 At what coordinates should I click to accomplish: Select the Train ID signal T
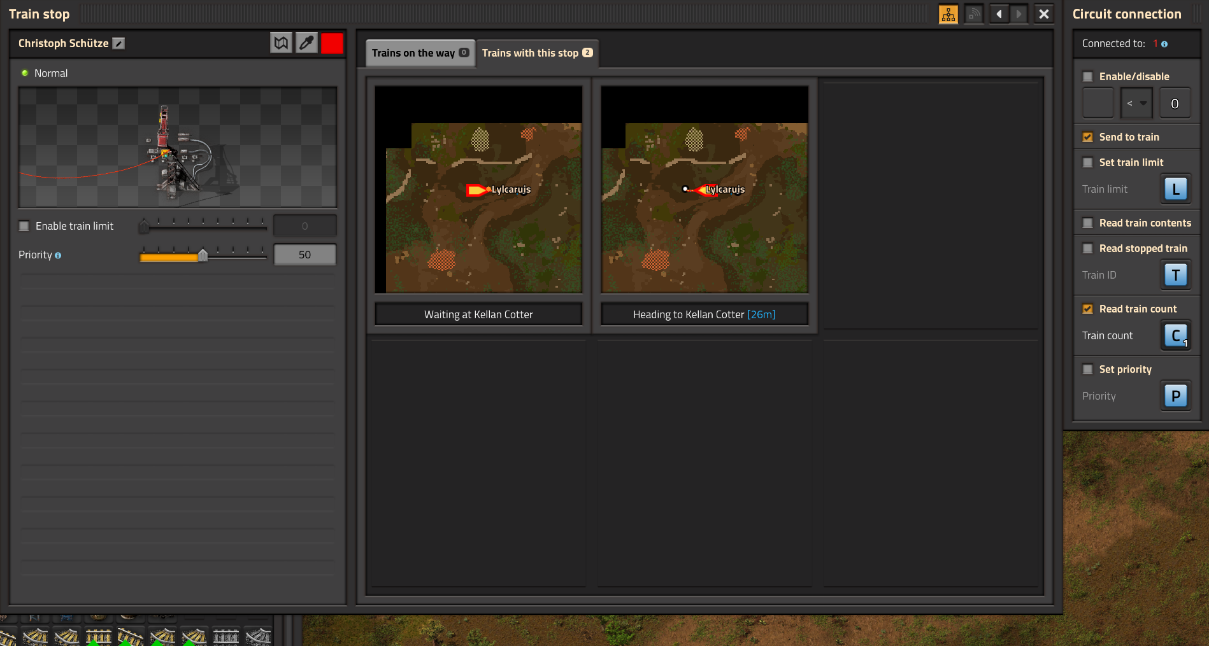point(1175,275)
